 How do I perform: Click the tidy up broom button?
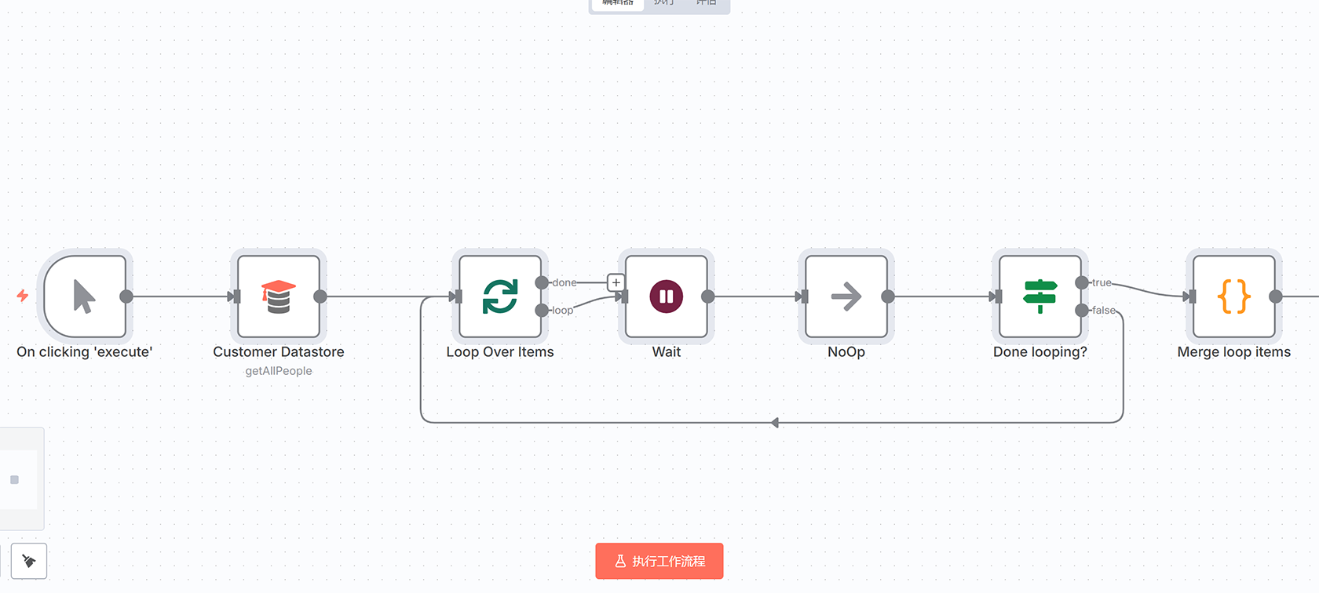point(29,561)
